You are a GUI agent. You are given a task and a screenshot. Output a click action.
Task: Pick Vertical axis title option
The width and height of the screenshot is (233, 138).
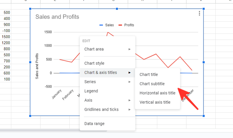[x=155, y=102]
